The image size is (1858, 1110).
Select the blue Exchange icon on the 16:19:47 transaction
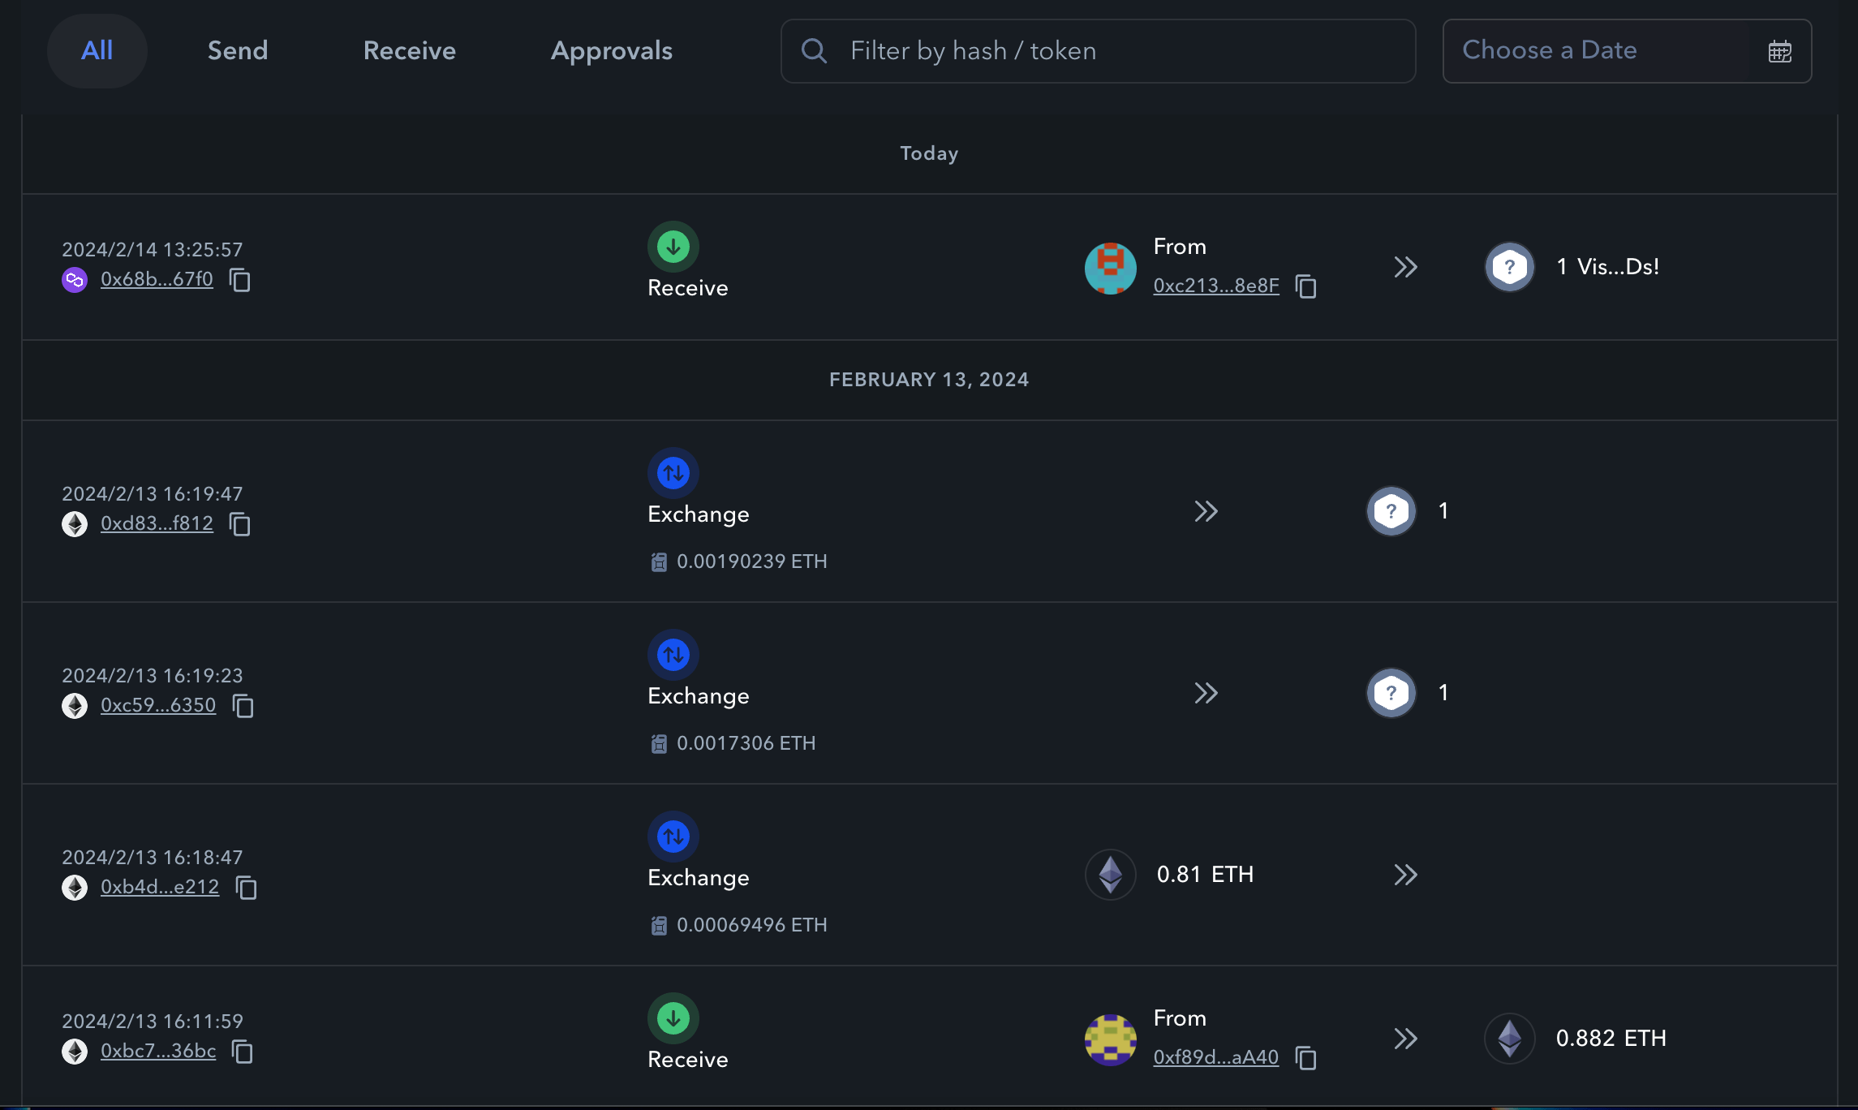(673, 472)
